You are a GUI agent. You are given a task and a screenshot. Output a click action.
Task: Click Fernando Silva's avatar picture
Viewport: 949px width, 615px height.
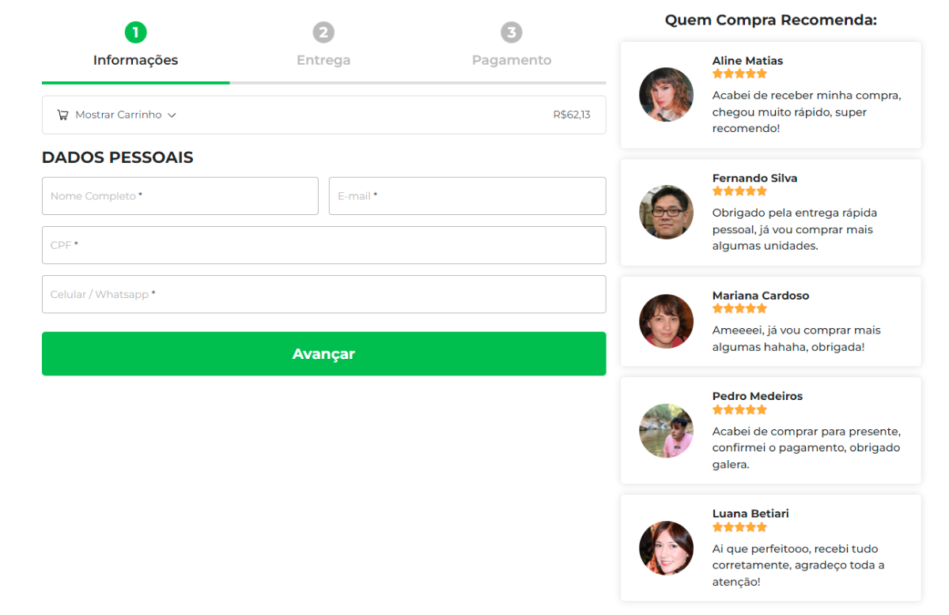(x=666, y=212)
